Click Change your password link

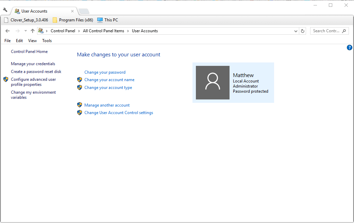(x=105, y=72)
